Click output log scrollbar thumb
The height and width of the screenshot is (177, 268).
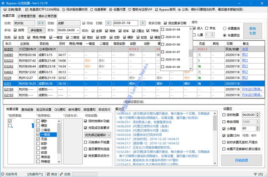(215, 123)
